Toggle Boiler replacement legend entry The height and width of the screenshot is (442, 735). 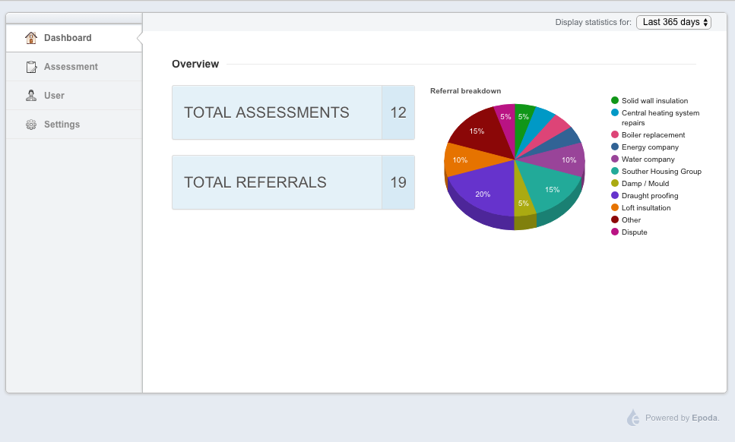pyautogui.click(x=648, y=135)
